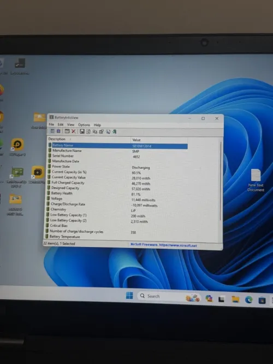Select the Battery Health row
Viewport: 273px width, 364px height.
[117, 193]
